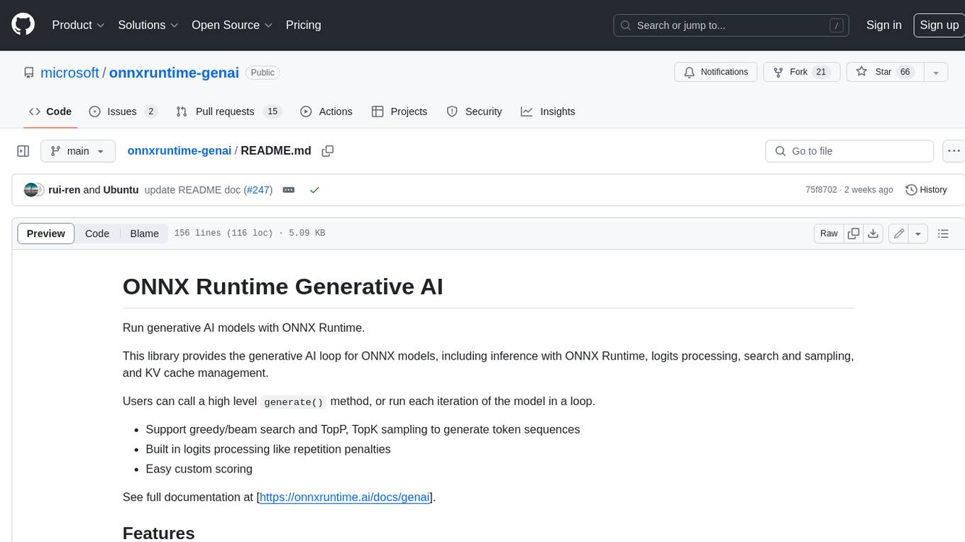
Task: Click the rui-ren avatar image
Action: coord(31,189)
